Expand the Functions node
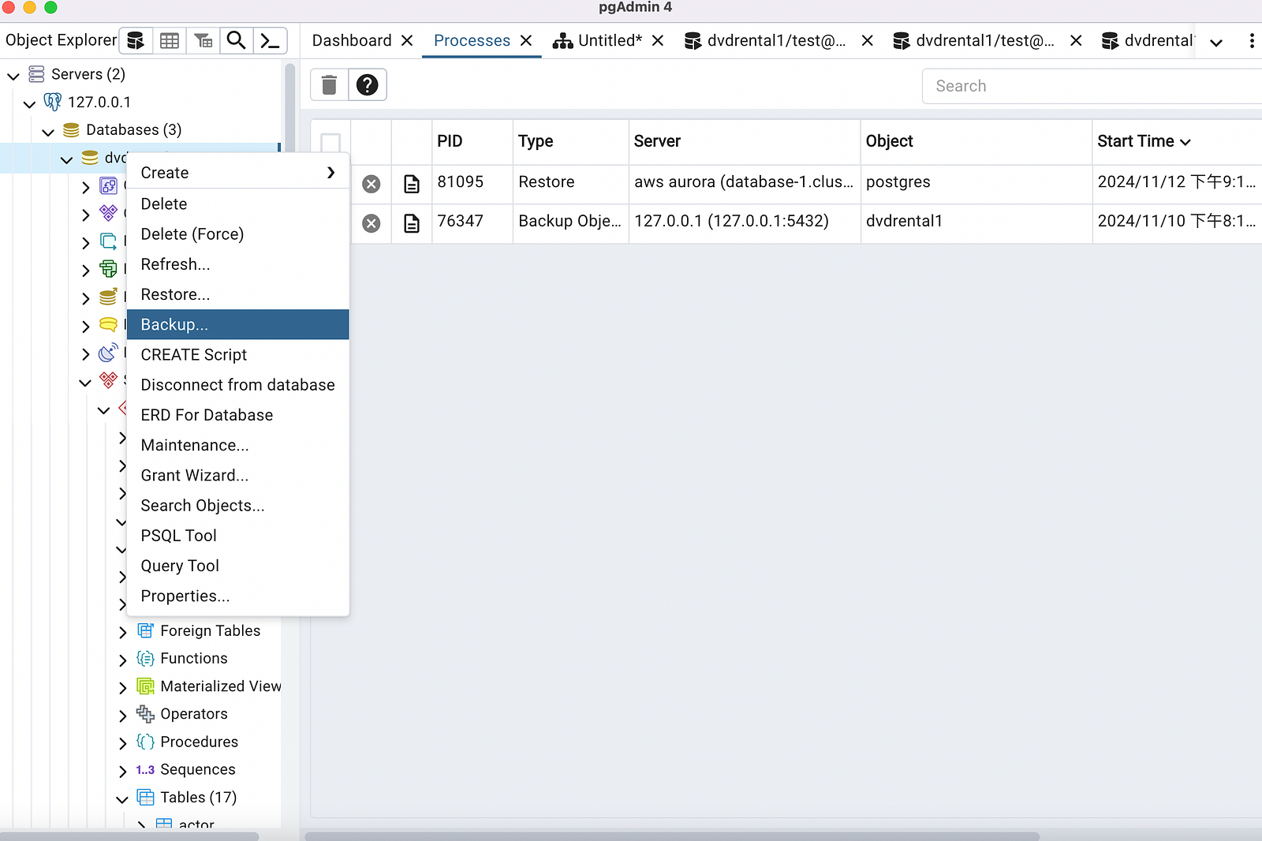The height and width of the screenshot is (841, 1262). 122,660
